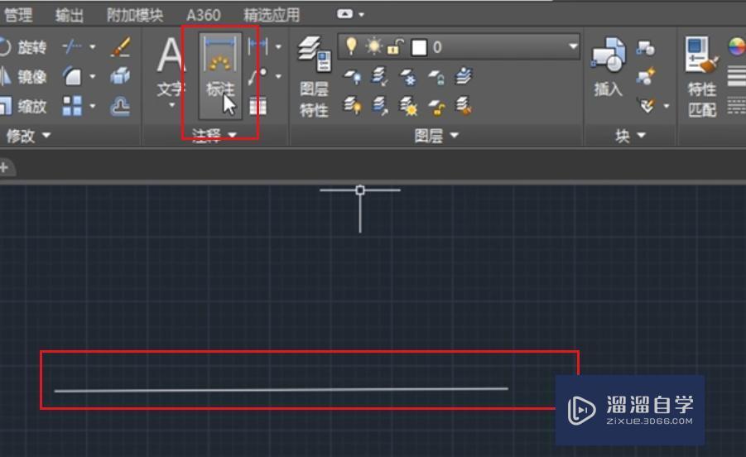Toggle layer 0 freeze sun icon
The image size is (746, 457).
pos(373,46)
